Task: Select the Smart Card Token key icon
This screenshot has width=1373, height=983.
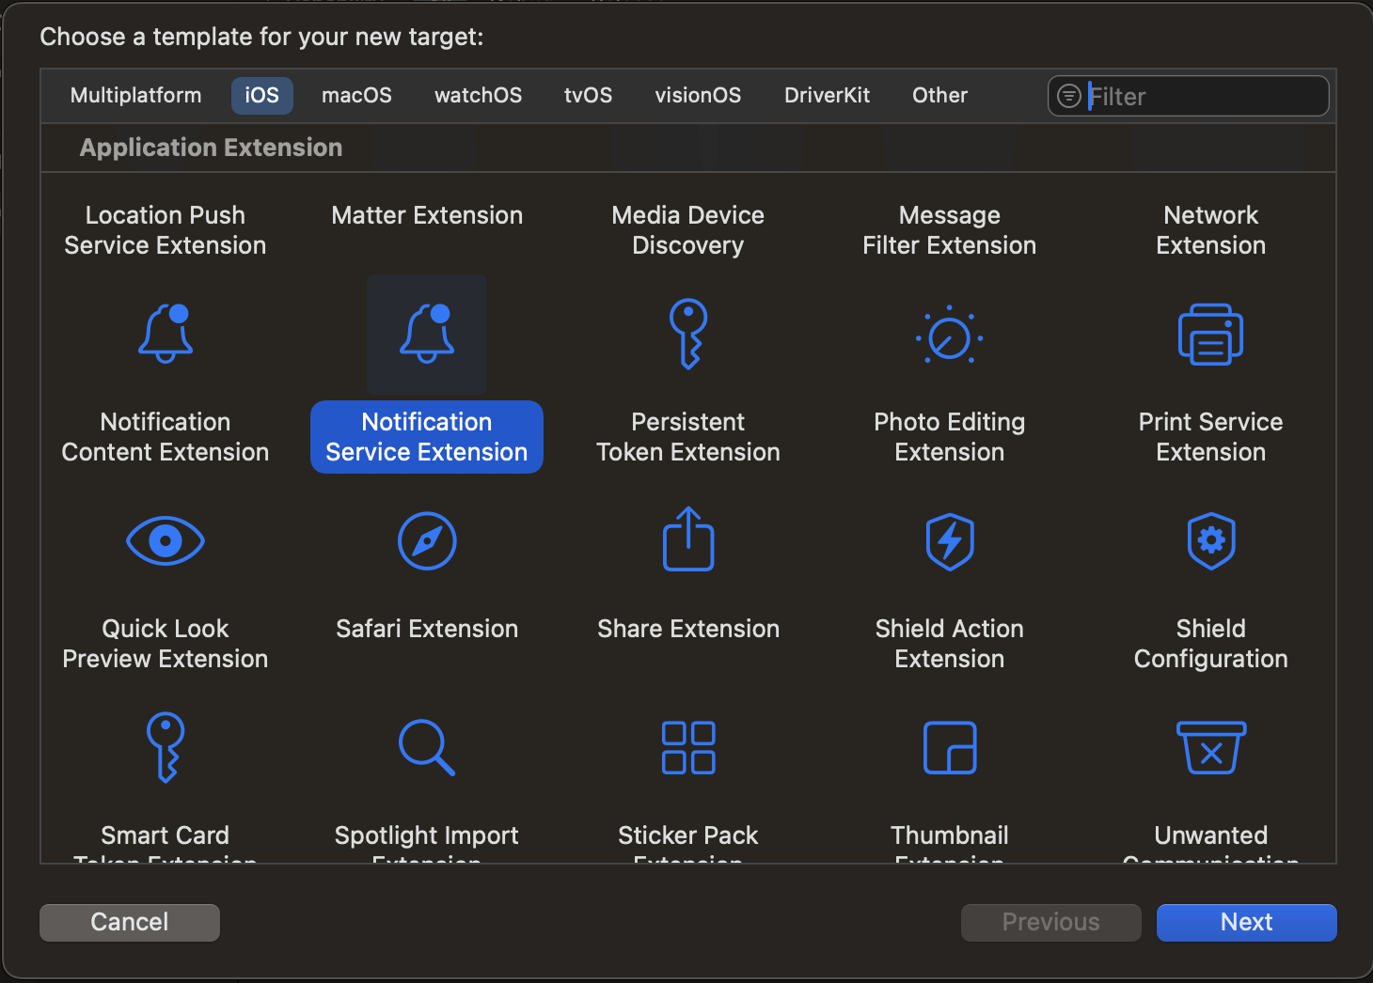Action: point(166,747)
